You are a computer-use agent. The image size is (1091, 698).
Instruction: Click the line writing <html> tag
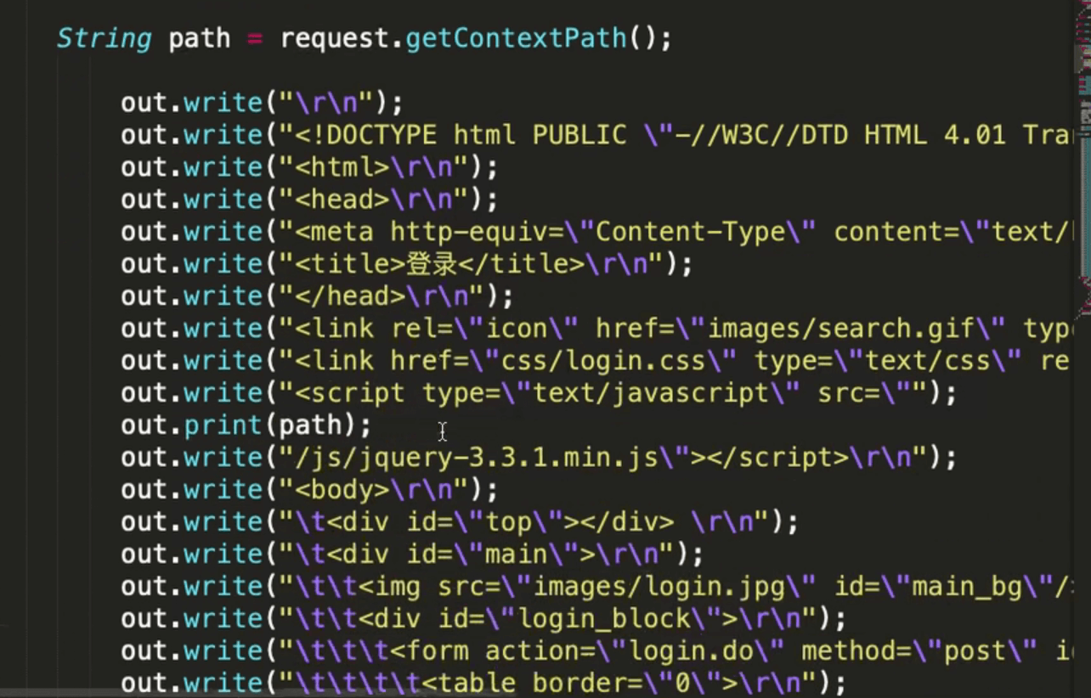309,167
